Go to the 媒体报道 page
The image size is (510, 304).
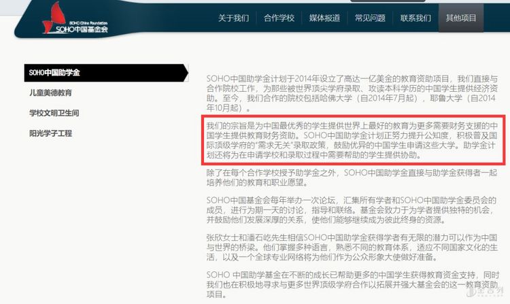coord(324,18)
